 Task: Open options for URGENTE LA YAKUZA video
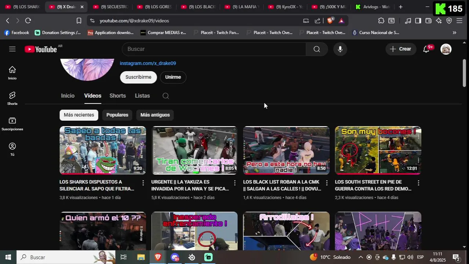click(235, 183)
